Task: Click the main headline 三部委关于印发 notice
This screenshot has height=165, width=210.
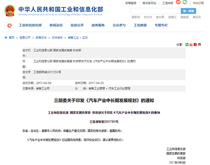Action: pos(104,100)
